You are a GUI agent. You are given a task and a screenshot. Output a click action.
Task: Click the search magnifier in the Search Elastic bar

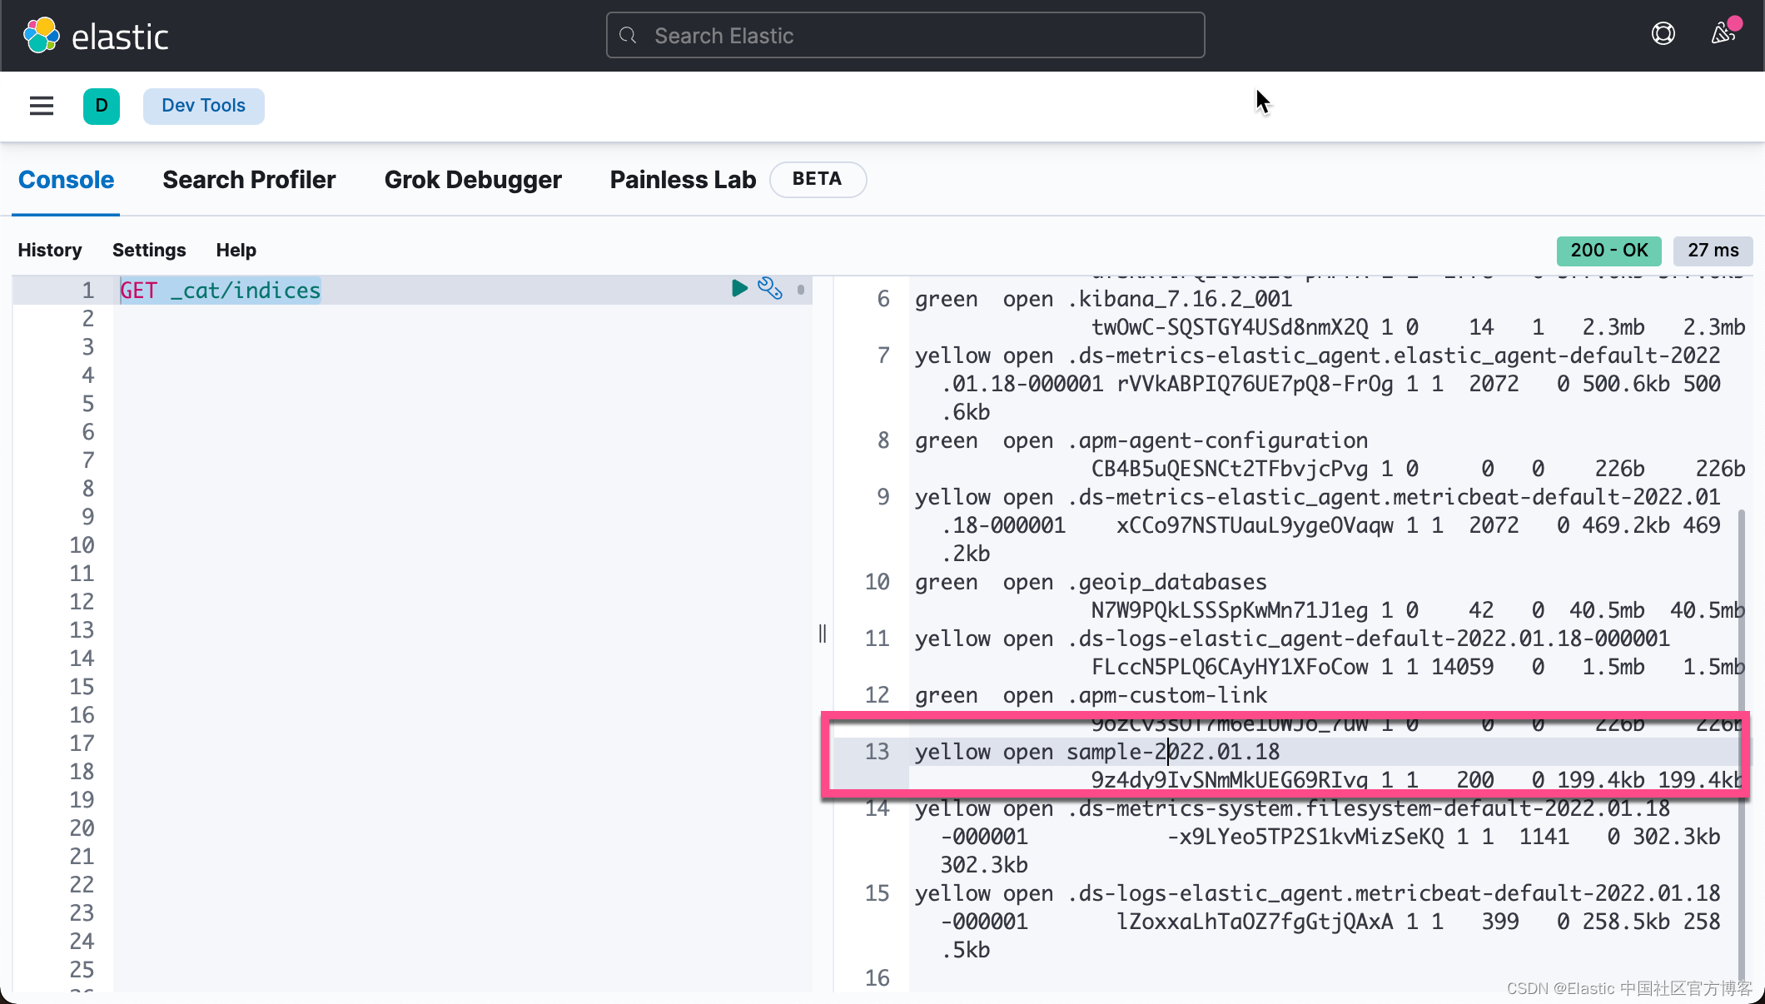(x=628, y=35)
